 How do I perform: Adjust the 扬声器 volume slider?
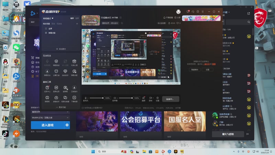pos(125,98)
